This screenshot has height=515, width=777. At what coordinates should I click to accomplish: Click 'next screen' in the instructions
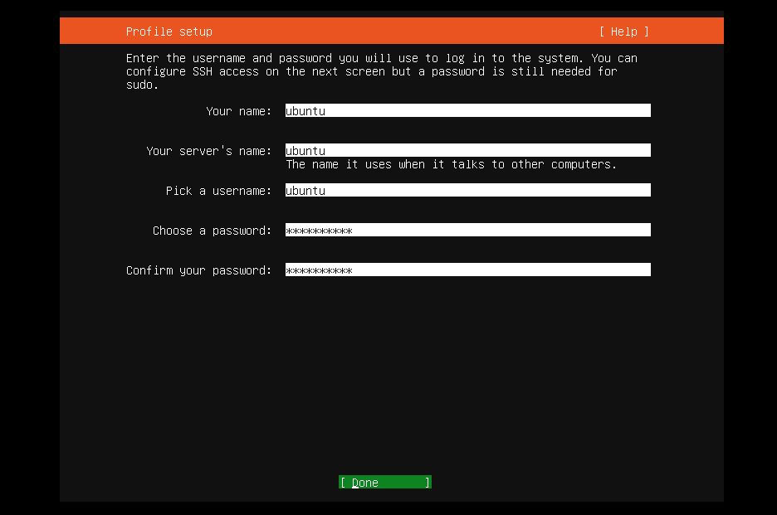pos(348,71)
